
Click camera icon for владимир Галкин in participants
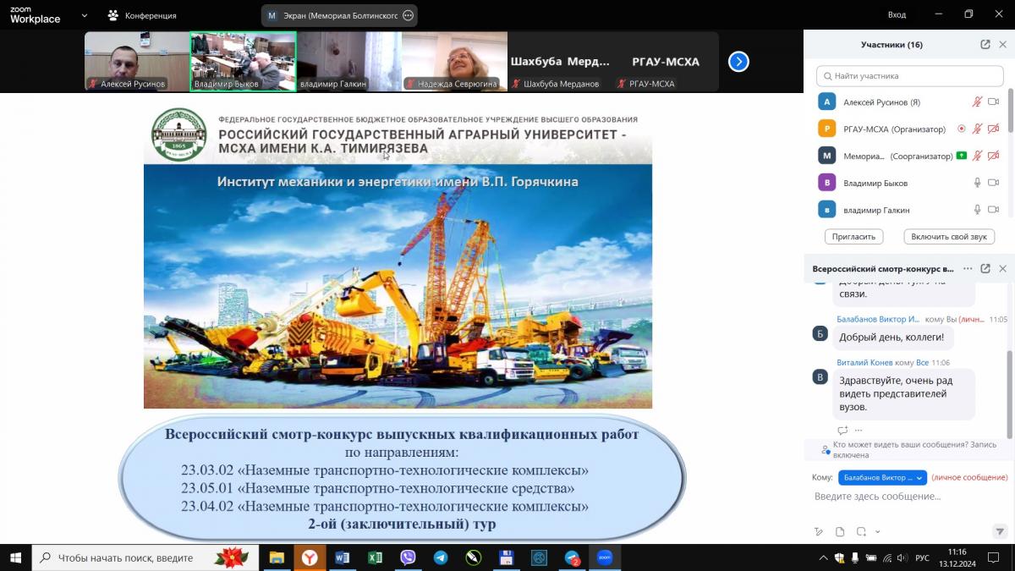tap(994, 210)
